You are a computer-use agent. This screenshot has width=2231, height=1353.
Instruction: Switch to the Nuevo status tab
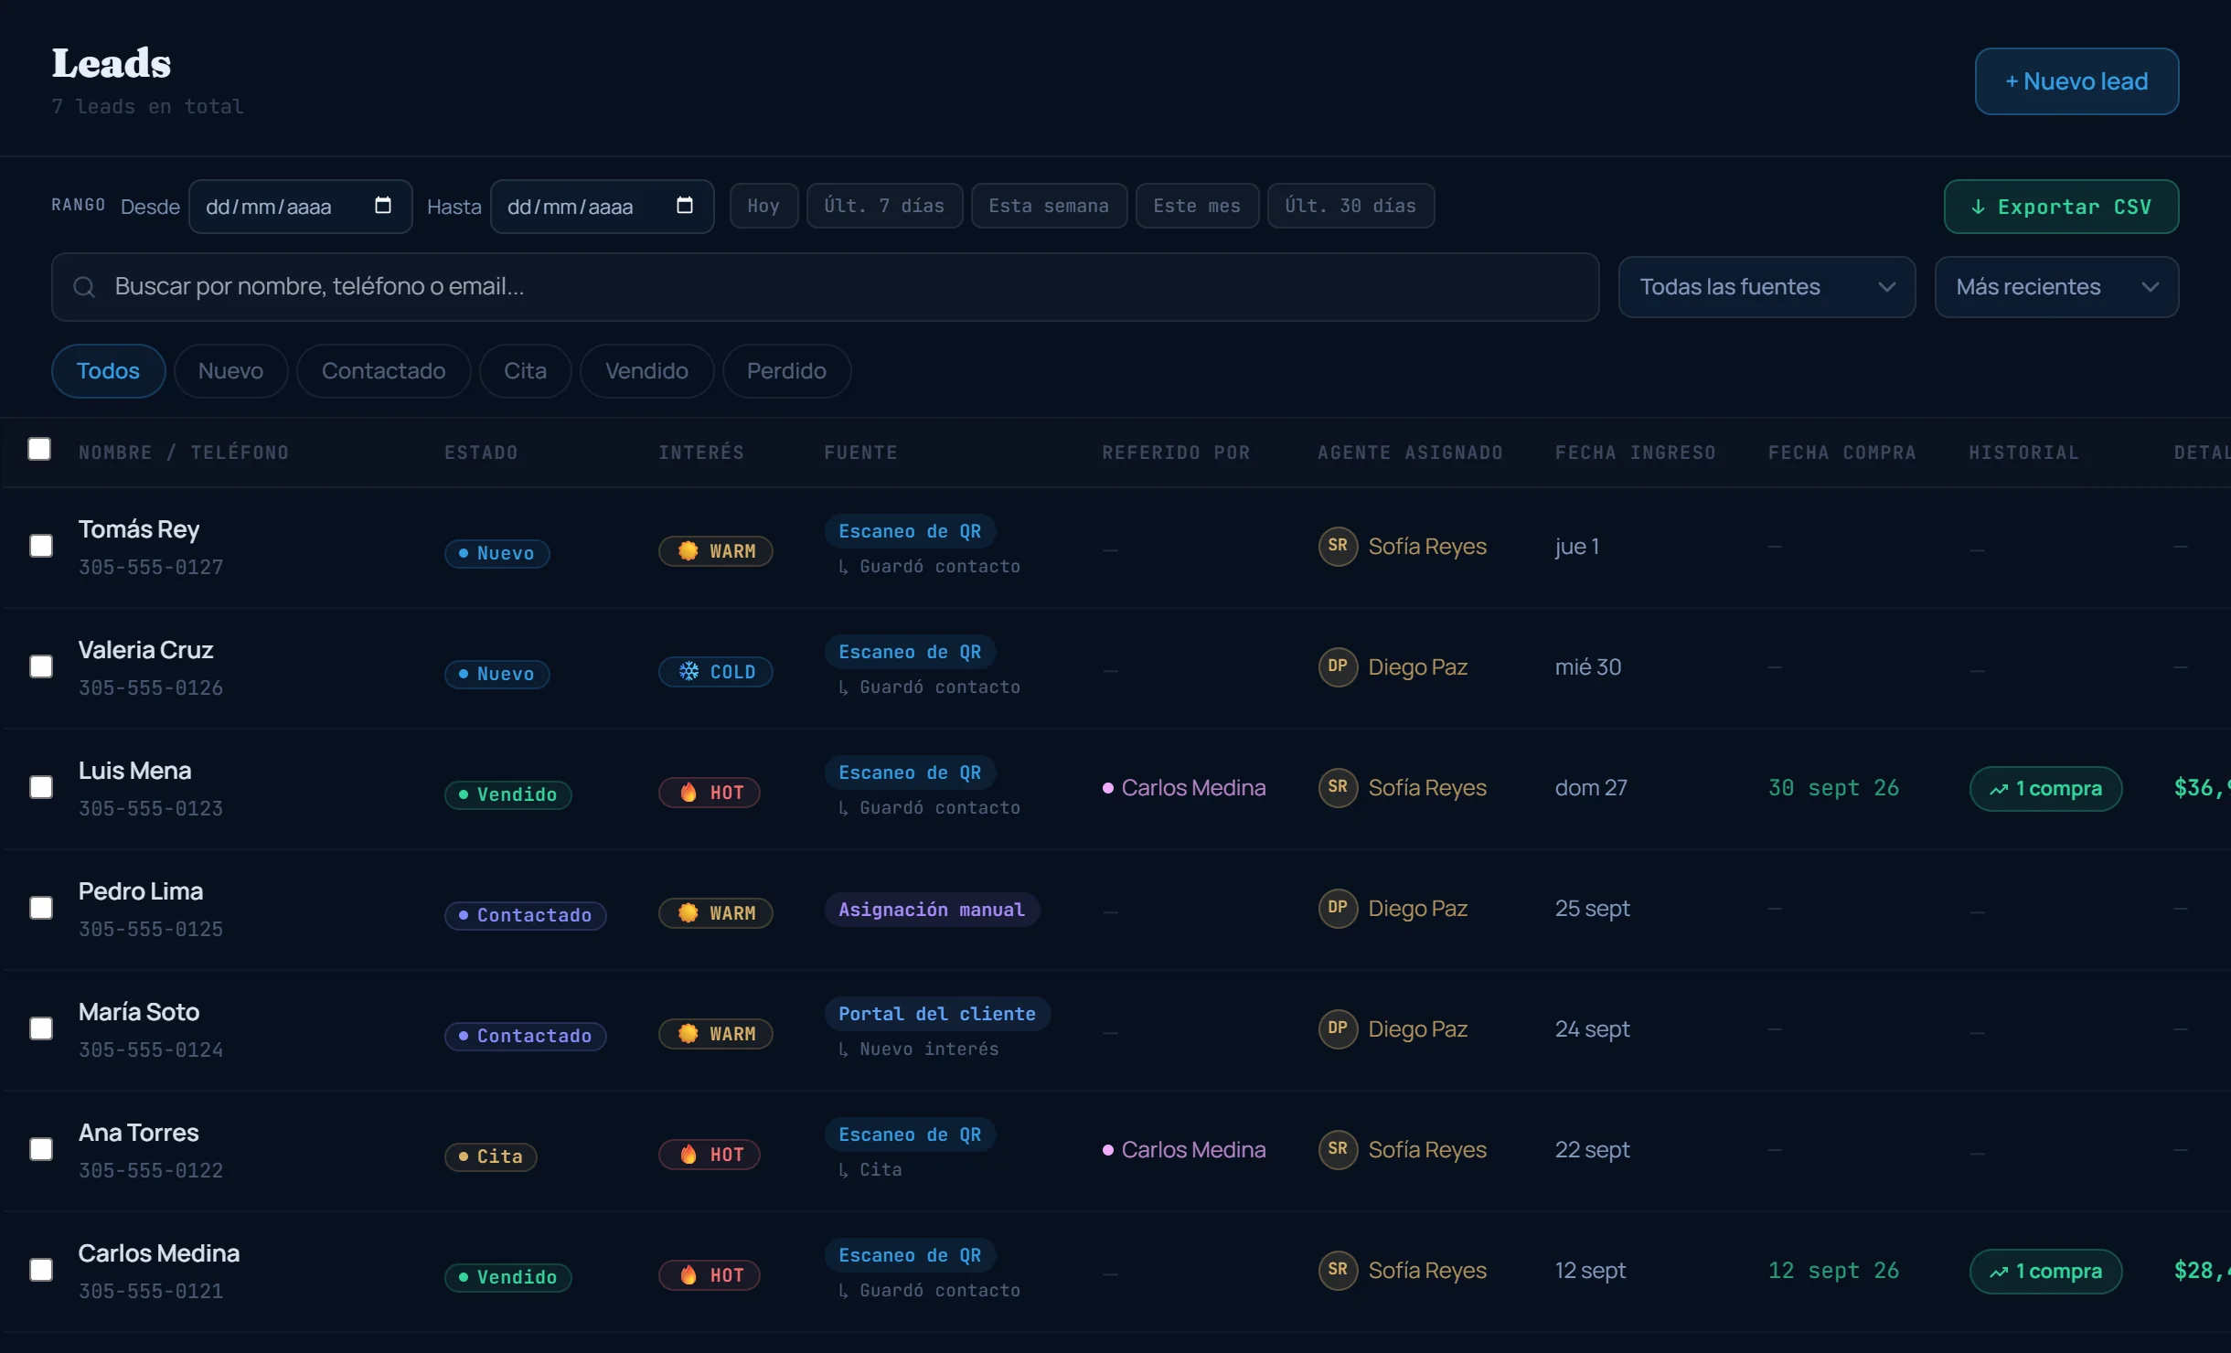click(230, 371)
